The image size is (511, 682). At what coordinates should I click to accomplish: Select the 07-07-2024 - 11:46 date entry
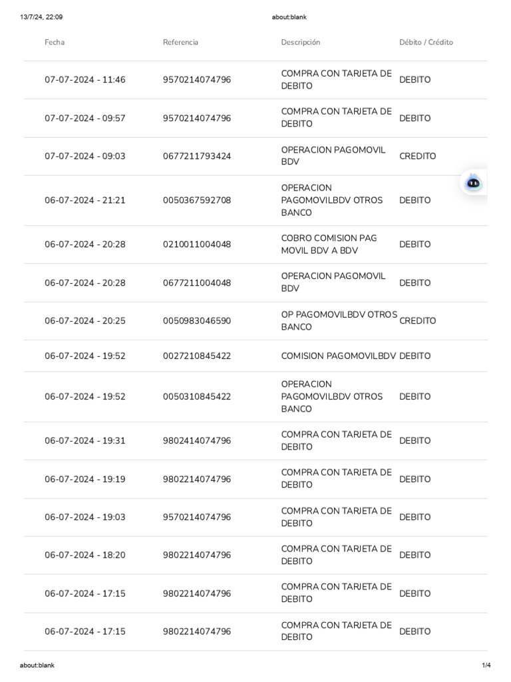click(85, 80)
